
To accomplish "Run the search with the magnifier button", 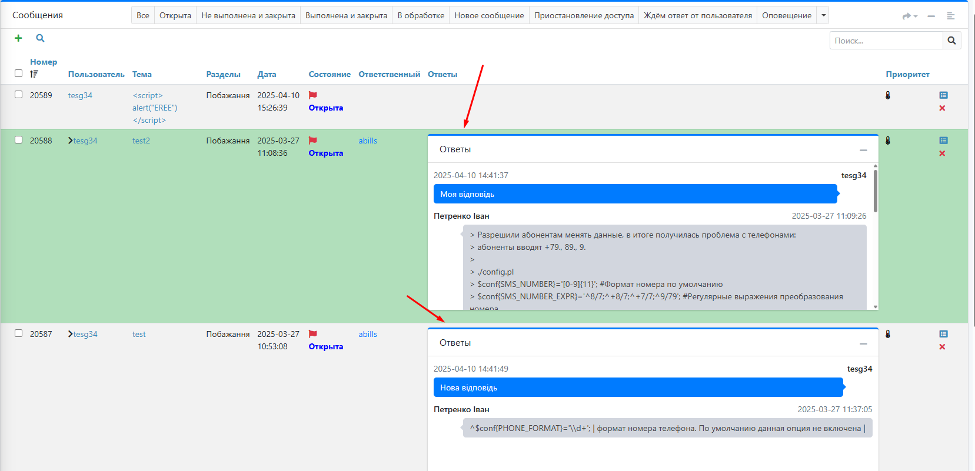I will pos(951,41).
